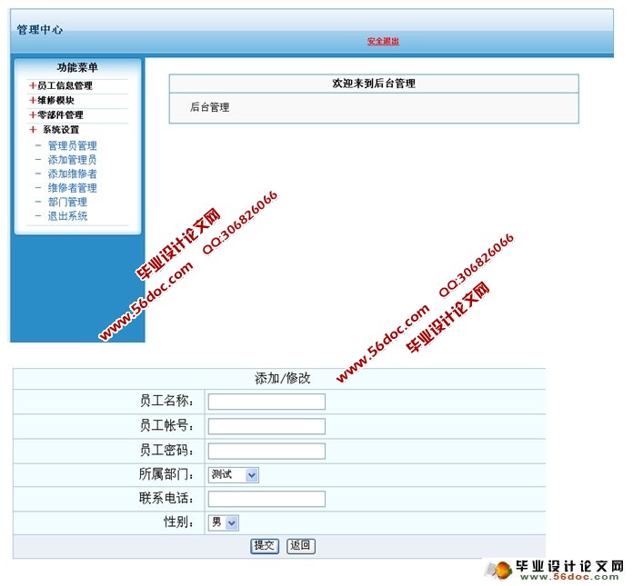Expand the 零部件管理 menu section
This screenshot has width=633, height=586.
pyautogui.click(x=56, y=115)
